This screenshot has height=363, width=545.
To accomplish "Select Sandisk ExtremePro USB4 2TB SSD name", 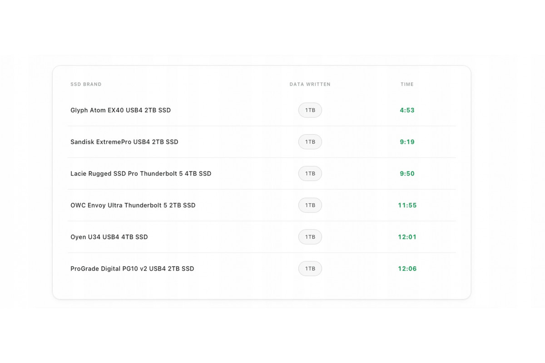I will pyautogui.click(x=124, y=142).
